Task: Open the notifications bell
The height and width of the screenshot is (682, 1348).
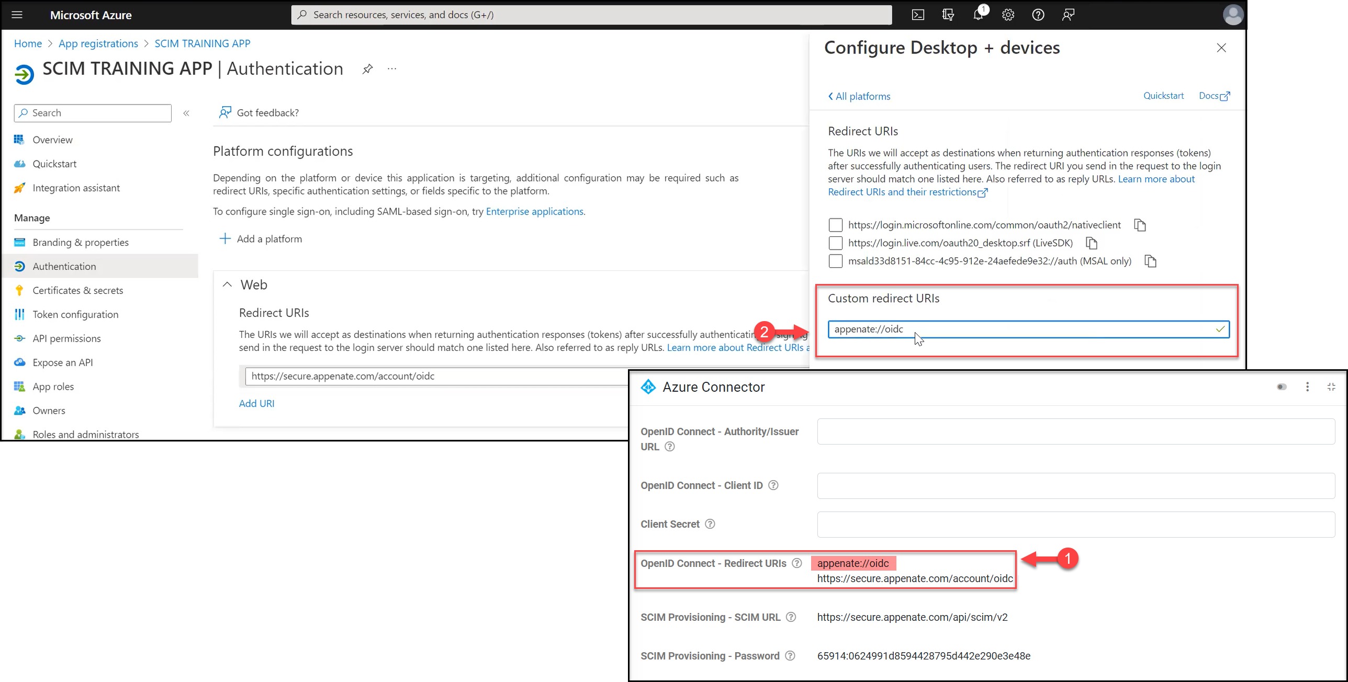Action: [x=978, y=15]
